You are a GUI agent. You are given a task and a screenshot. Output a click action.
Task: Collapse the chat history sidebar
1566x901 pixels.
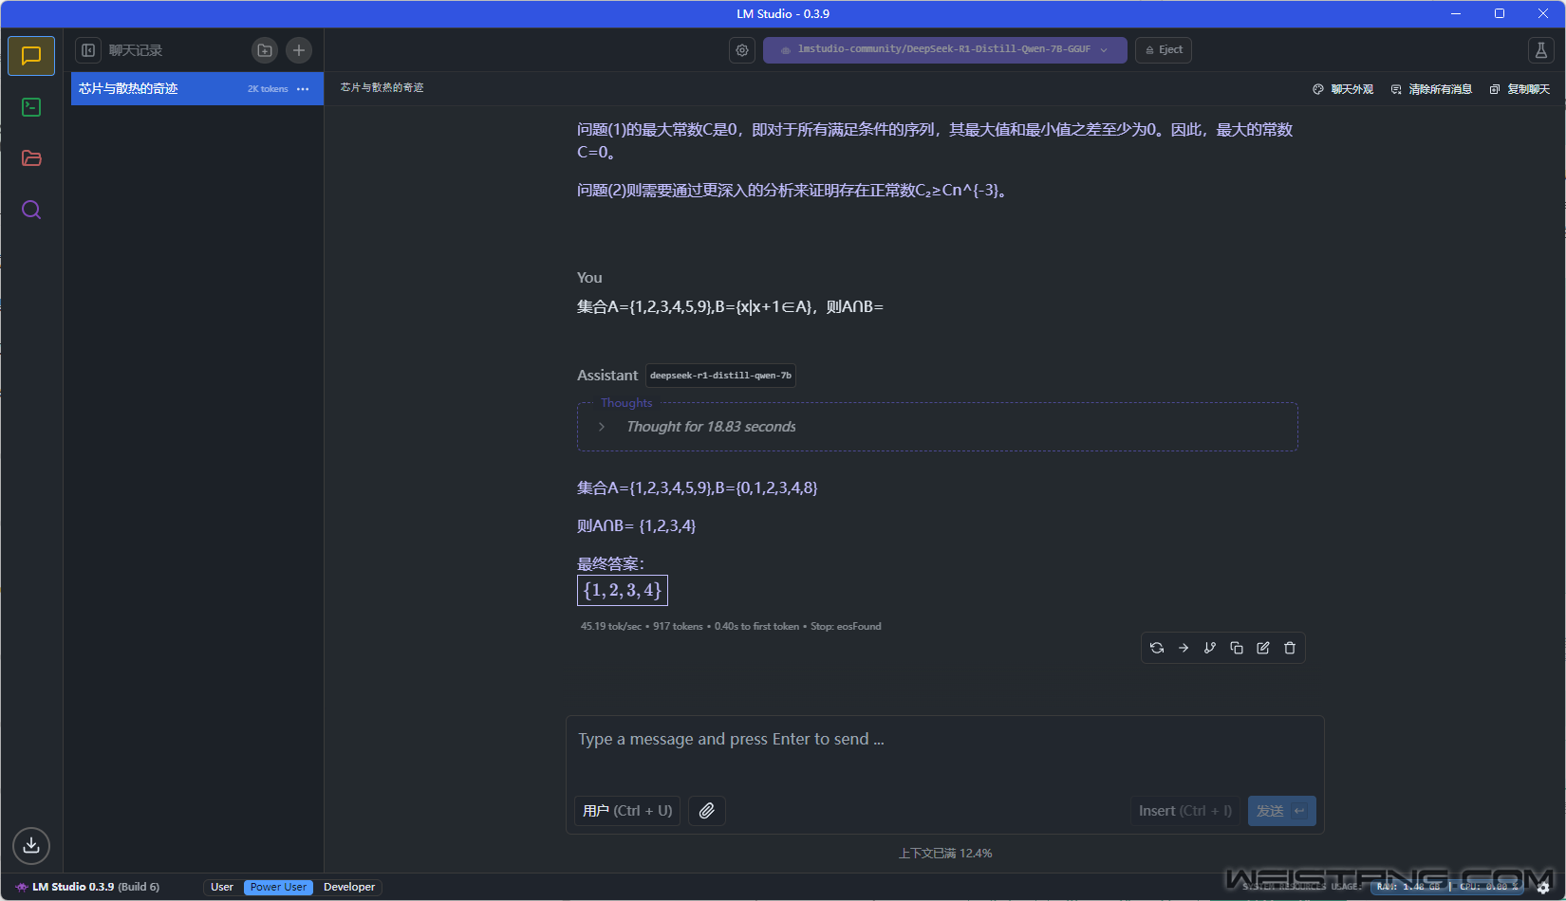point(88,50)
